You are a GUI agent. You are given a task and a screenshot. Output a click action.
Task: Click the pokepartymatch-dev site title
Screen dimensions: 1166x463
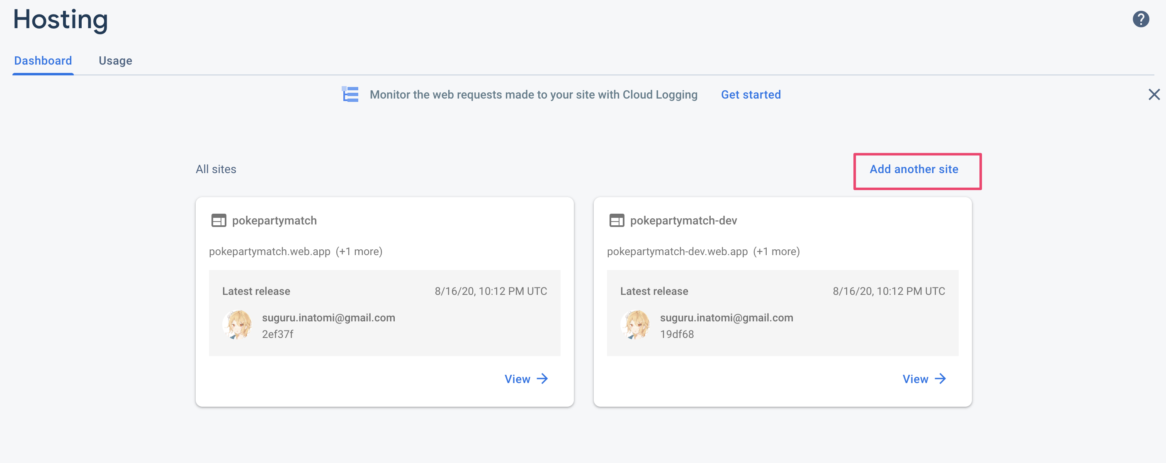(x=683, y=221)
